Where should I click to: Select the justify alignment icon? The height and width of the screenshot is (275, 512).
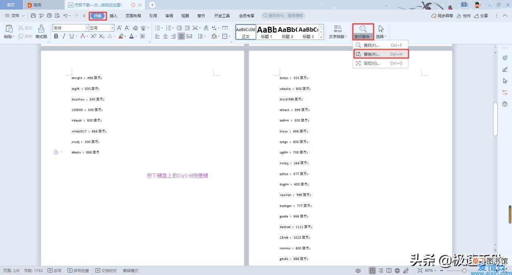coord(182,36)
